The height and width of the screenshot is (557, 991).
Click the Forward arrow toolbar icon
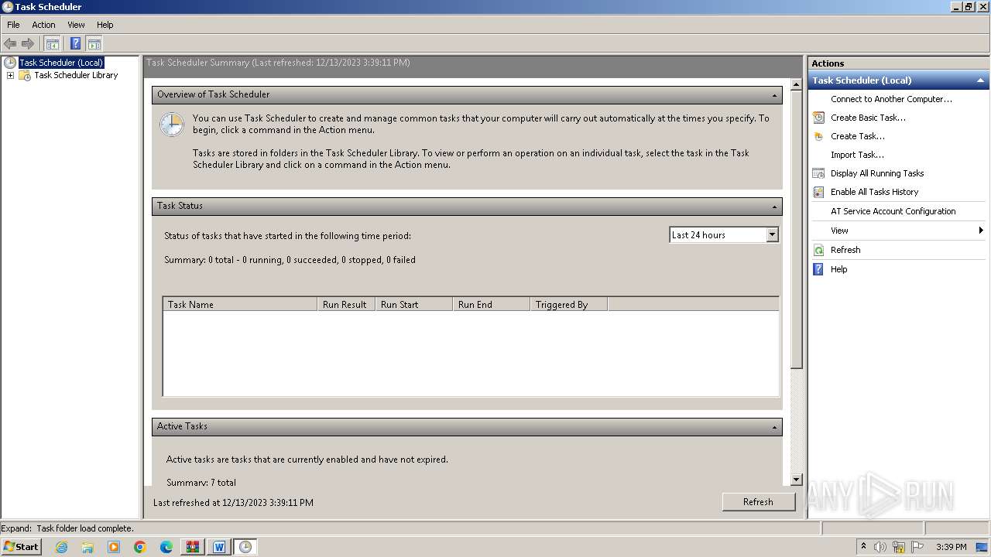pos(28,43)
